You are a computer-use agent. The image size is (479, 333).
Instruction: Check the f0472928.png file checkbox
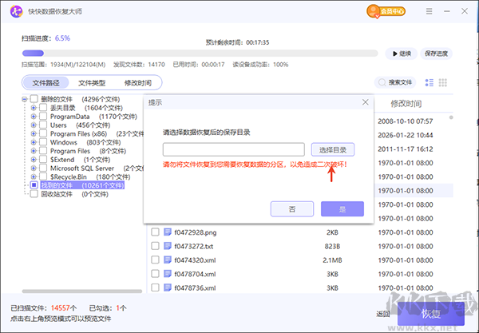tap(155, 232)
